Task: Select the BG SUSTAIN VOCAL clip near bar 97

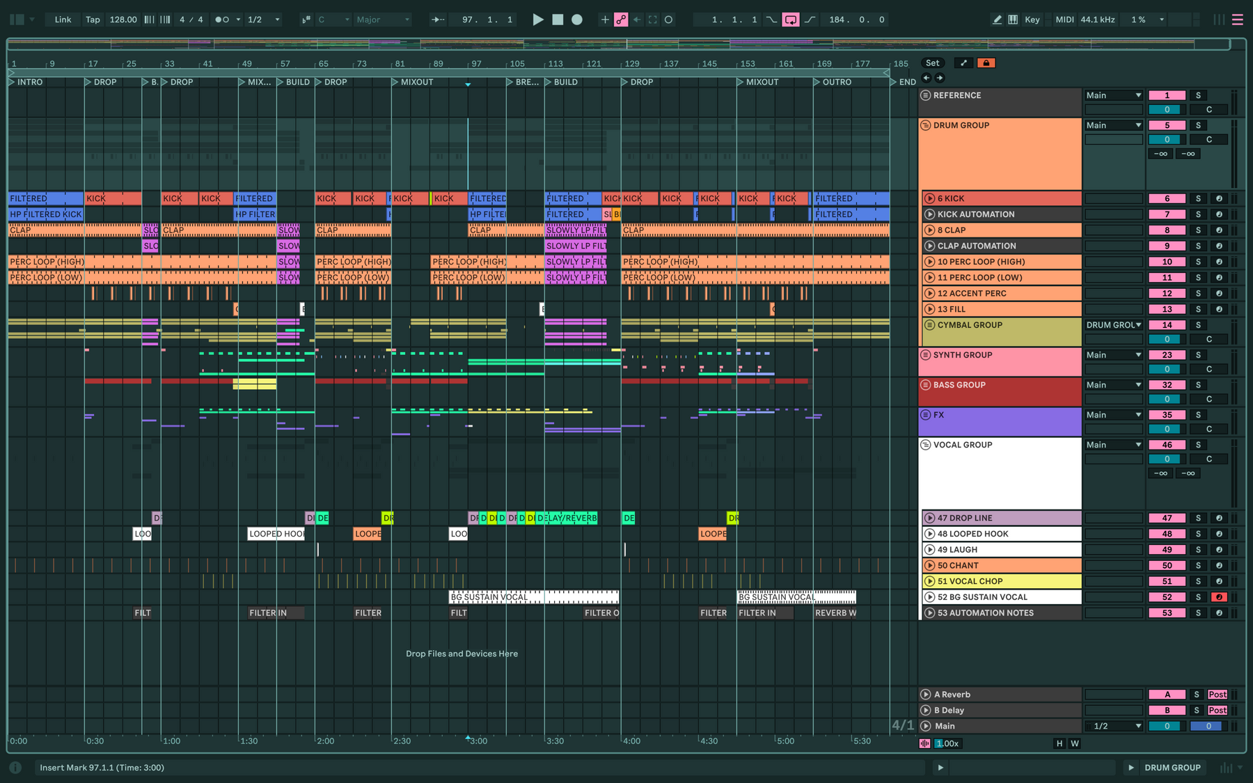Action: tap(534, 597)
